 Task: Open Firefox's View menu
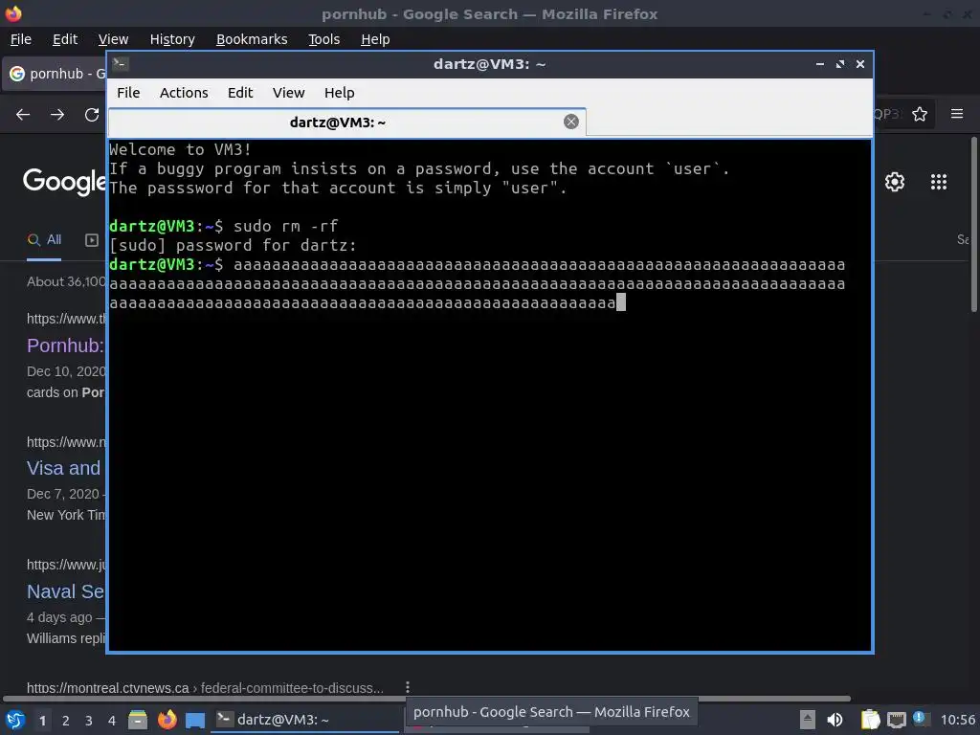pos(113,39)
